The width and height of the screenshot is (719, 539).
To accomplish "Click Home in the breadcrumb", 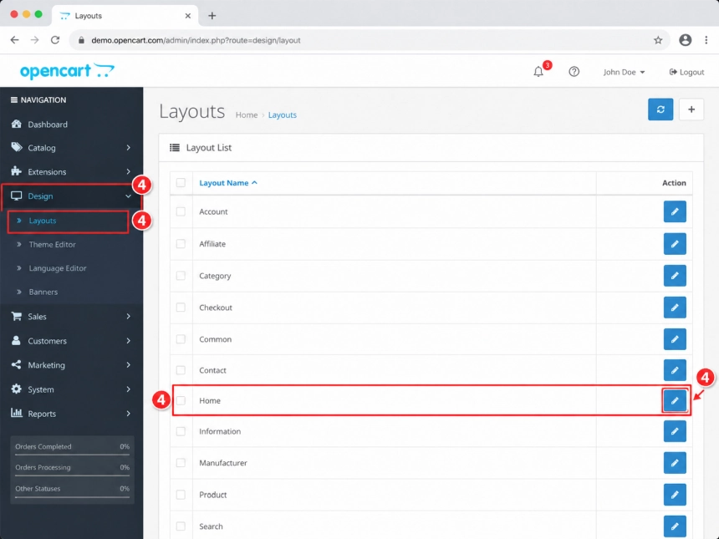I will (x=247, y=115).
